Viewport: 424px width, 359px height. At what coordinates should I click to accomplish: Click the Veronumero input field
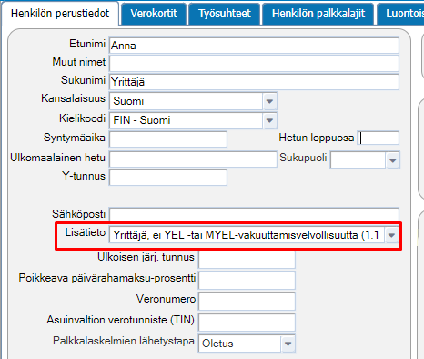[247, 301]
